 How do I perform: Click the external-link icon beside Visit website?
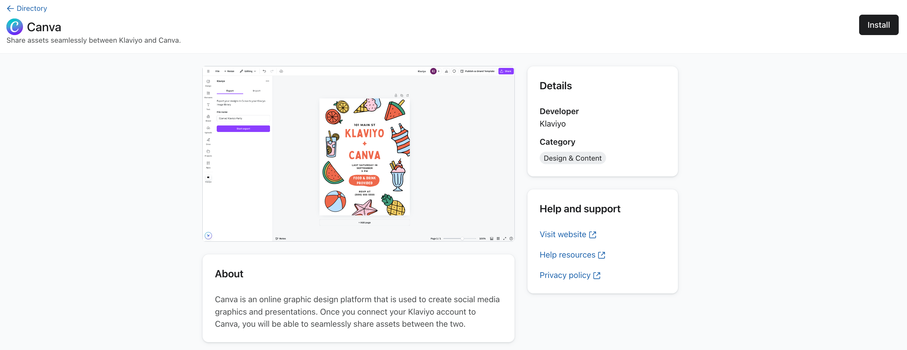[593, 235]
